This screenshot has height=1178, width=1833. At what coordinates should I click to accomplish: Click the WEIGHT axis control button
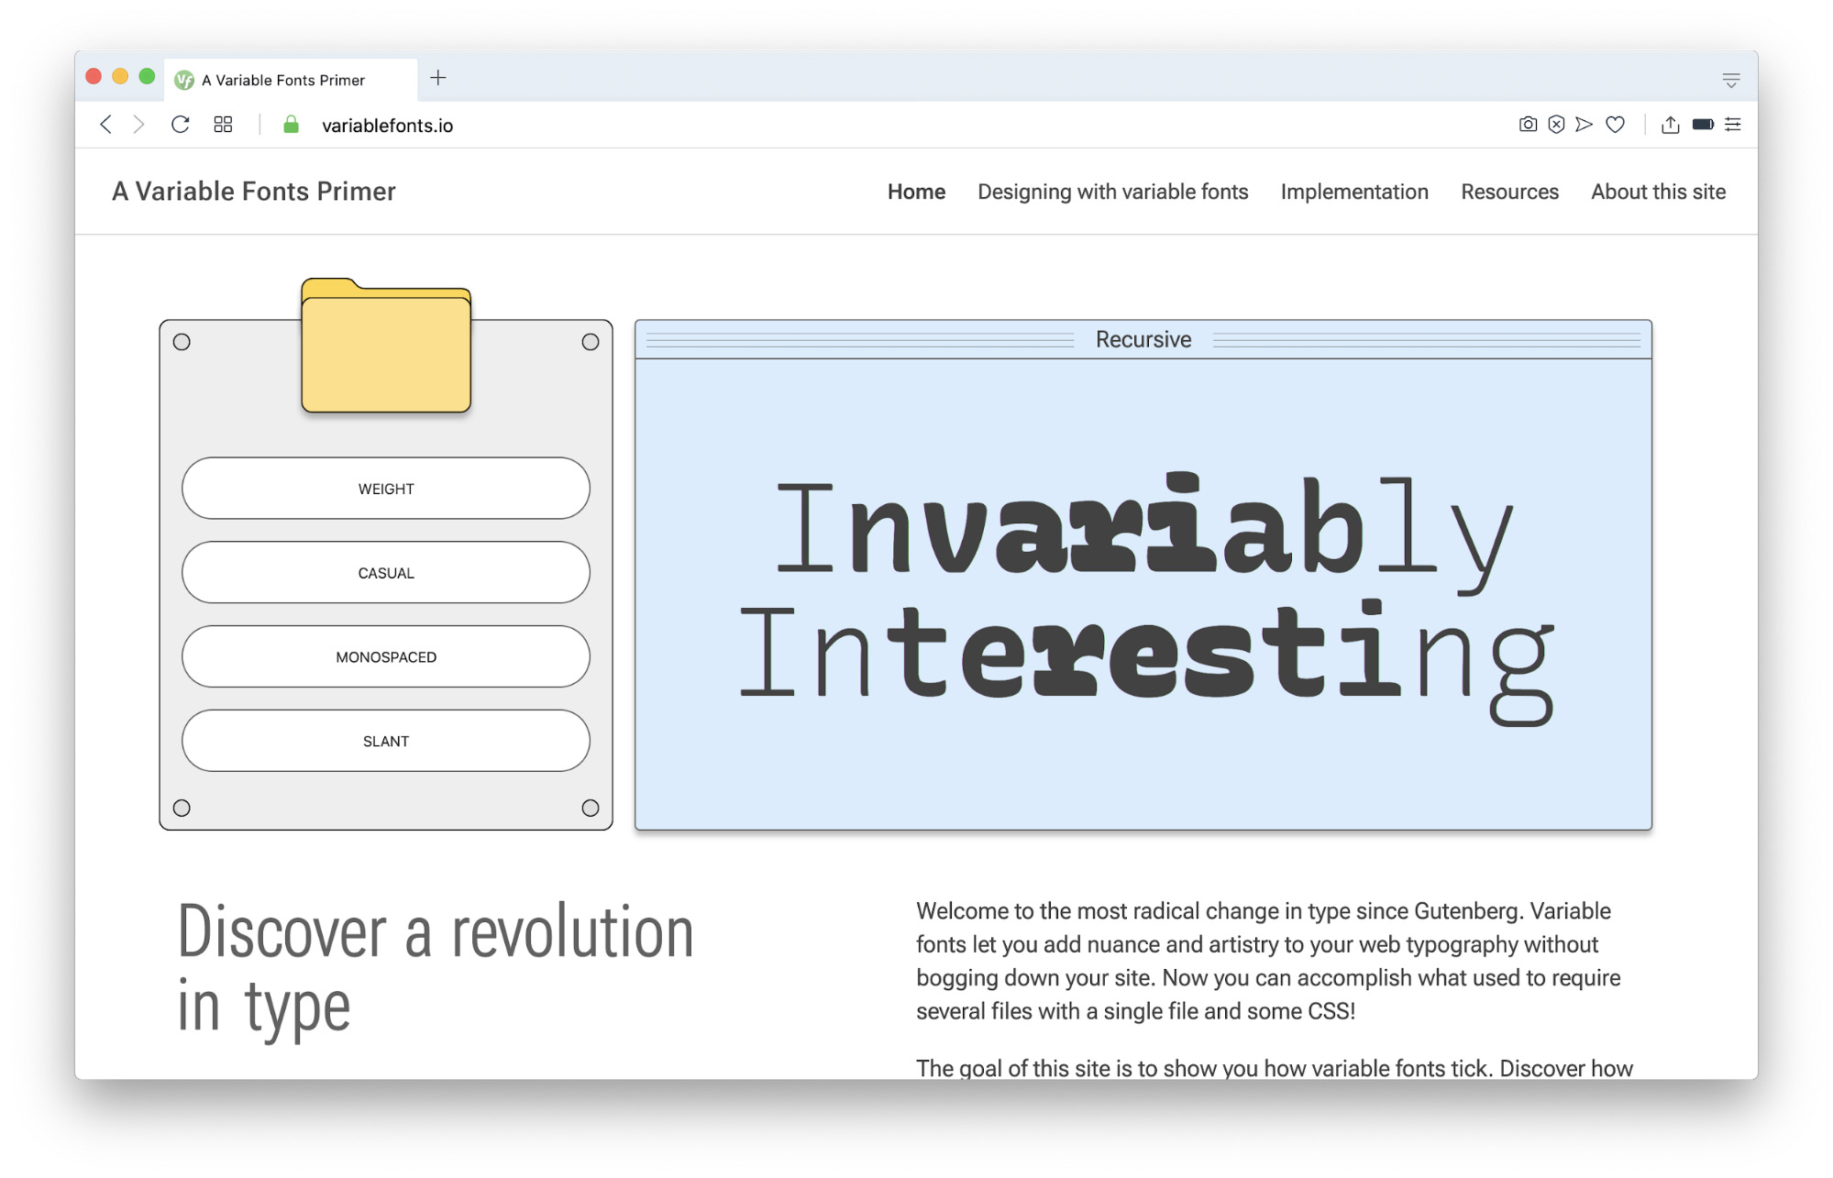click(386, 488)
